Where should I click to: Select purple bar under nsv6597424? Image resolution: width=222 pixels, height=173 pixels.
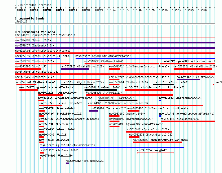[93, 111]
